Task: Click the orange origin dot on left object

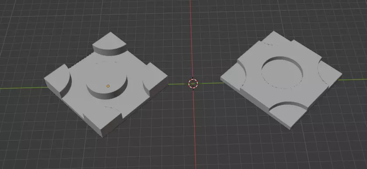Action: pos(108,86)
